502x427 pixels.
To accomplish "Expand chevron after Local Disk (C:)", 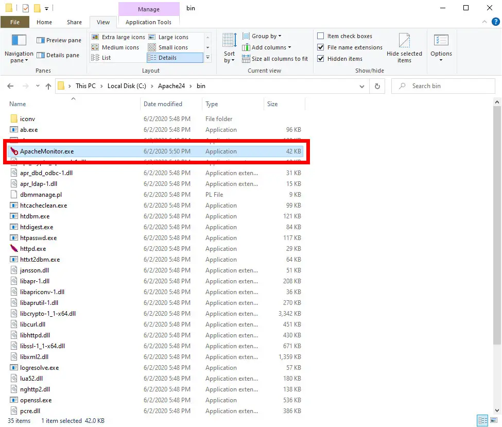I will (x=152, y=86).
